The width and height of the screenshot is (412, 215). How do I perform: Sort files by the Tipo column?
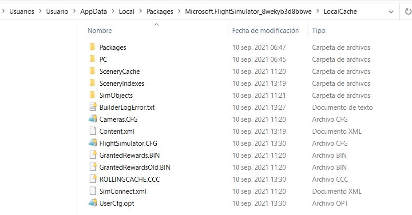pyautogui.click(x=318, y=31)
